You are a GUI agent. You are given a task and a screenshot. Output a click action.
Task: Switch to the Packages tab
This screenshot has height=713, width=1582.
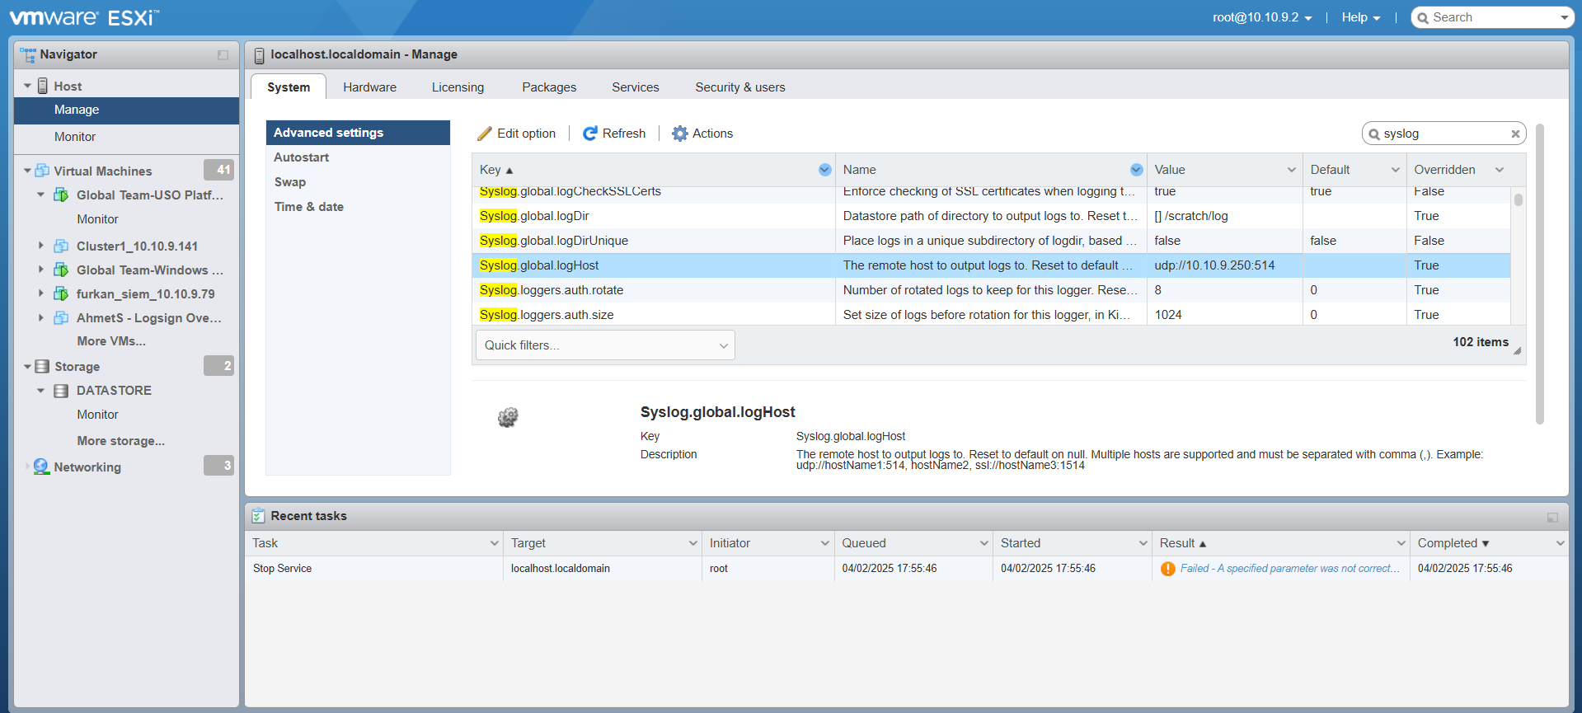click(549, 87)
